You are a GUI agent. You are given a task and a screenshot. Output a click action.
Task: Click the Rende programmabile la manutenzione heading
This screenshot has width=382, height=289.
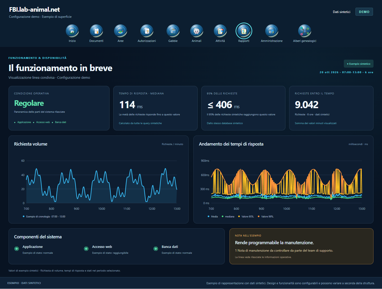[x=274, y=243]
